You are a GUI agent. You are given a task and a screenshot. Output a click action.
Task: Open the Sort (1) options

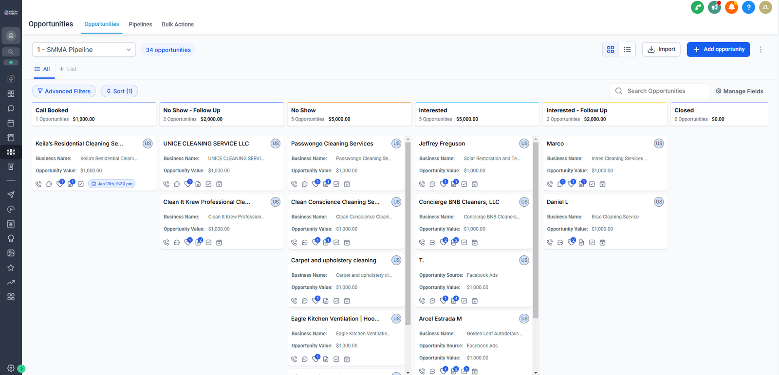[119, 91]
